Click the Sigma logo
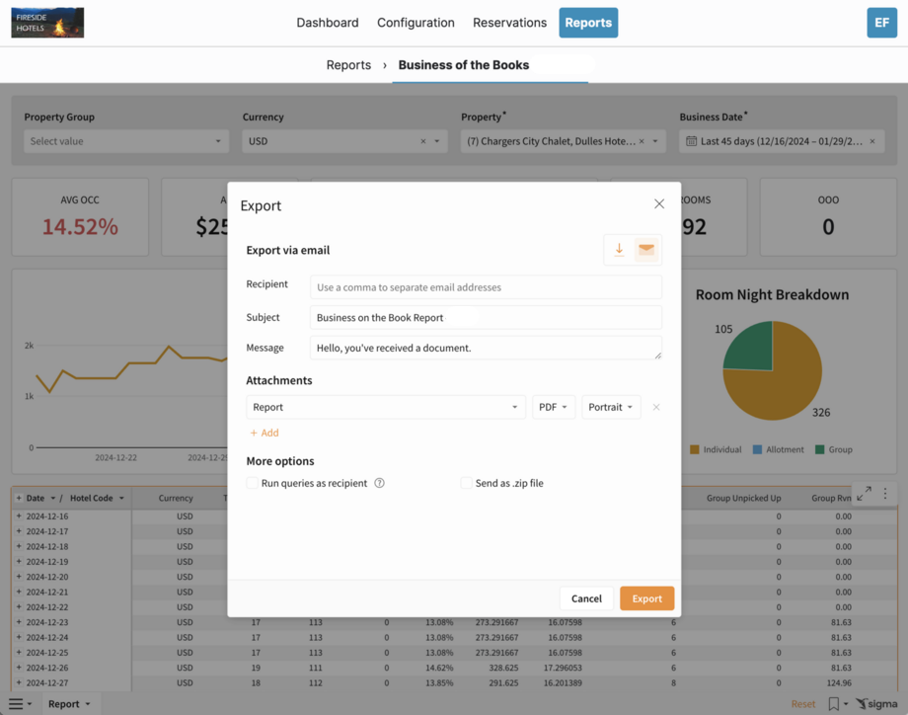Screen dimensions: 908x715 point(876,704)
